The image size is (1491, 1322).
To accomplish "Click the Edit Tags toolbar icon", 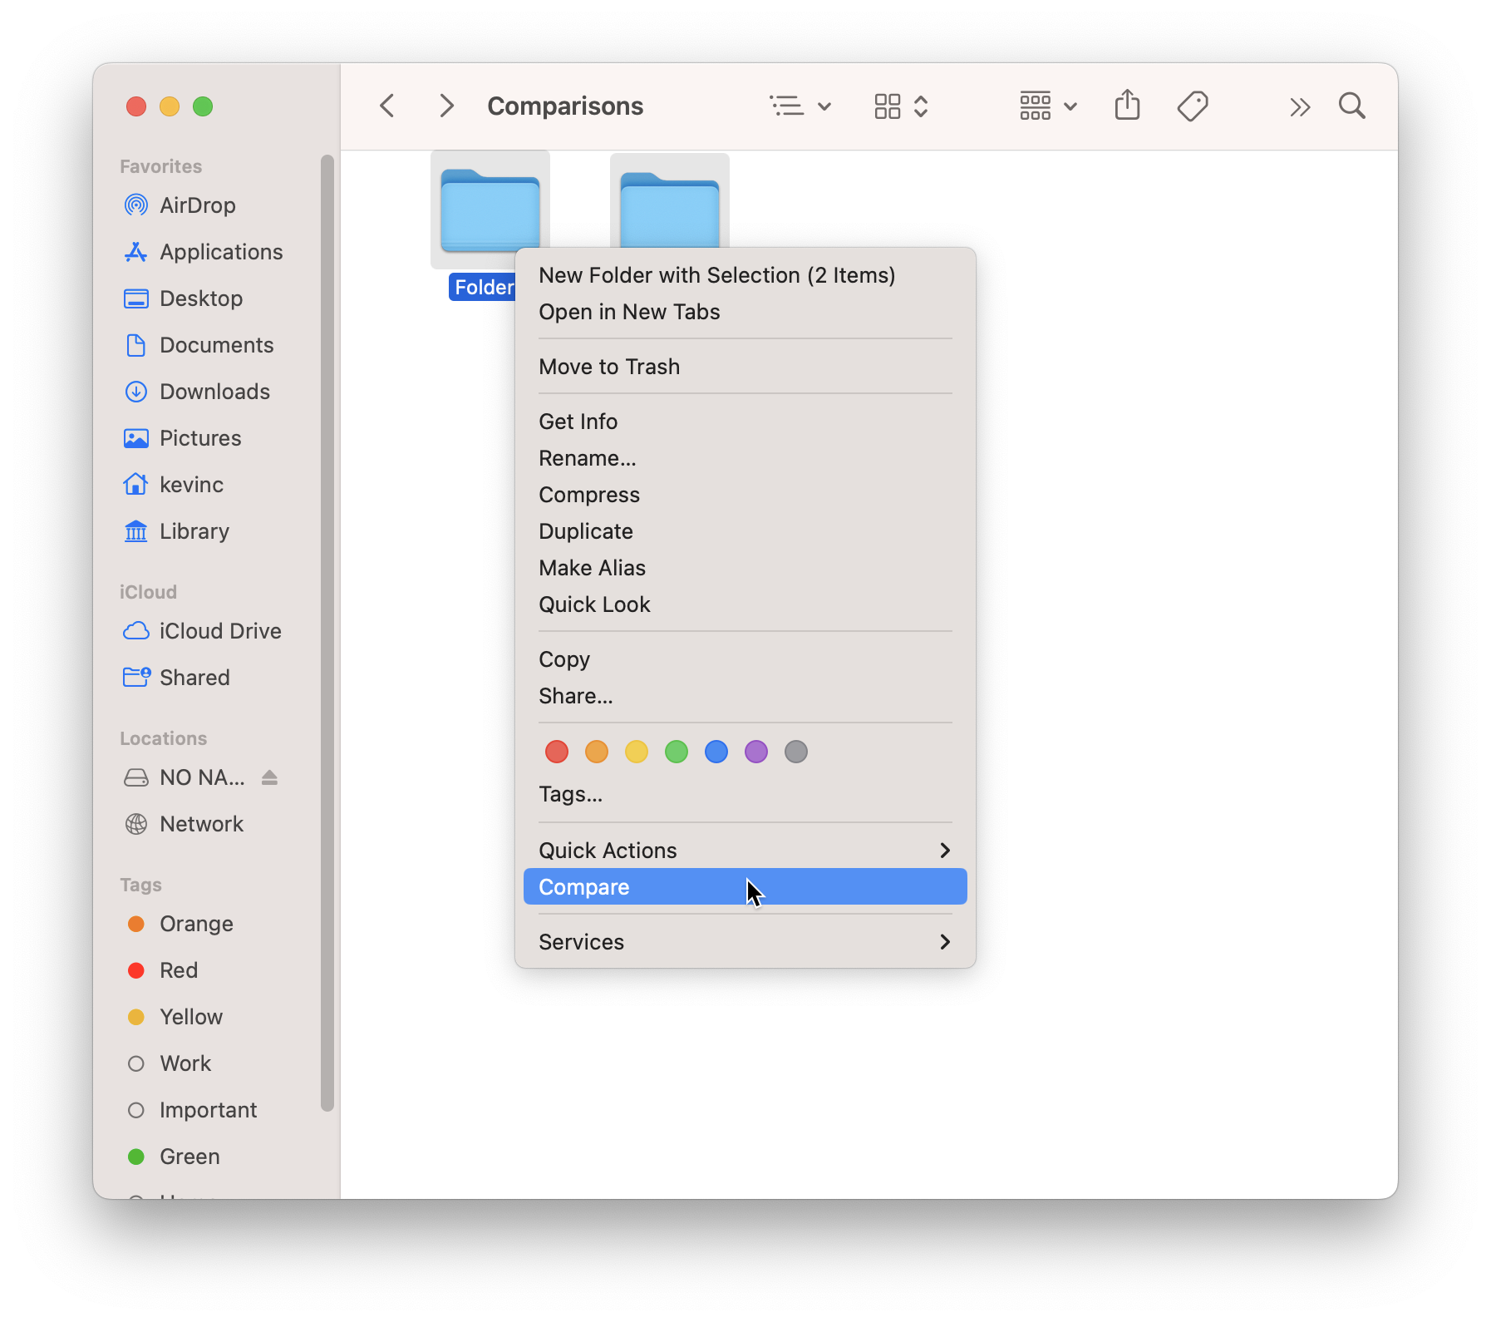I will [1193, 106].
